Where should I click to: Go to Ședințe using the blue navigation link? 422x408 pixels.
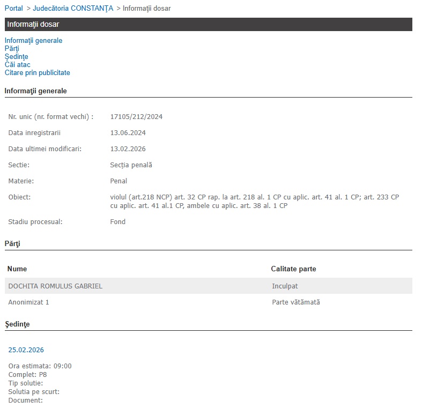click(16, 57)
